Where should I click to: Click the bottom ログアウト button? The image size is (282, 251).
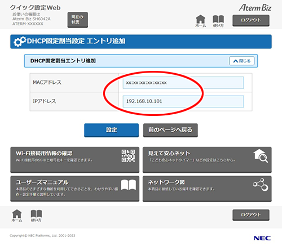click(251, 215)
